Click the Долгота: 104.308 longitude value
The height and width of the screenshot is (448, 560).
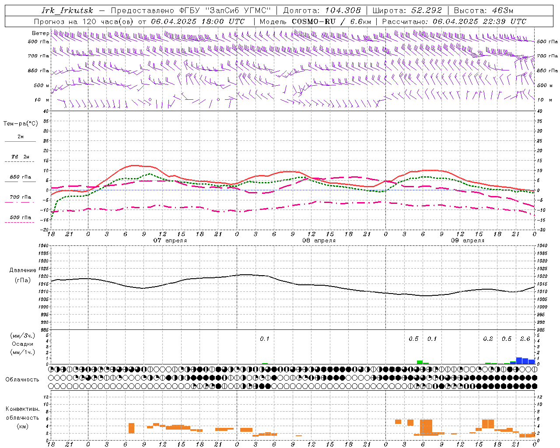pos(322,10)
